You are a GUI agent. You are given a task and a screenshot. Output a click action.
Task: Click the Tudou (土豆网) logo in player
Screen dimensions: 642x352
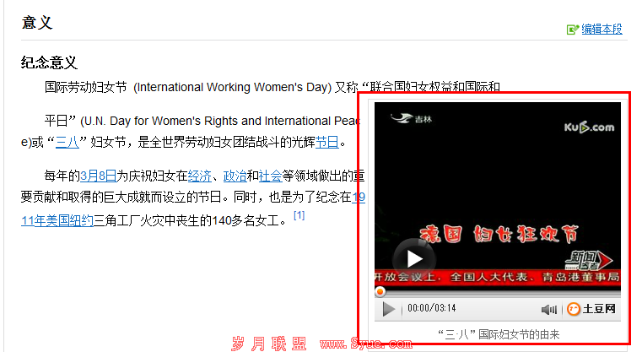point(591,310)
